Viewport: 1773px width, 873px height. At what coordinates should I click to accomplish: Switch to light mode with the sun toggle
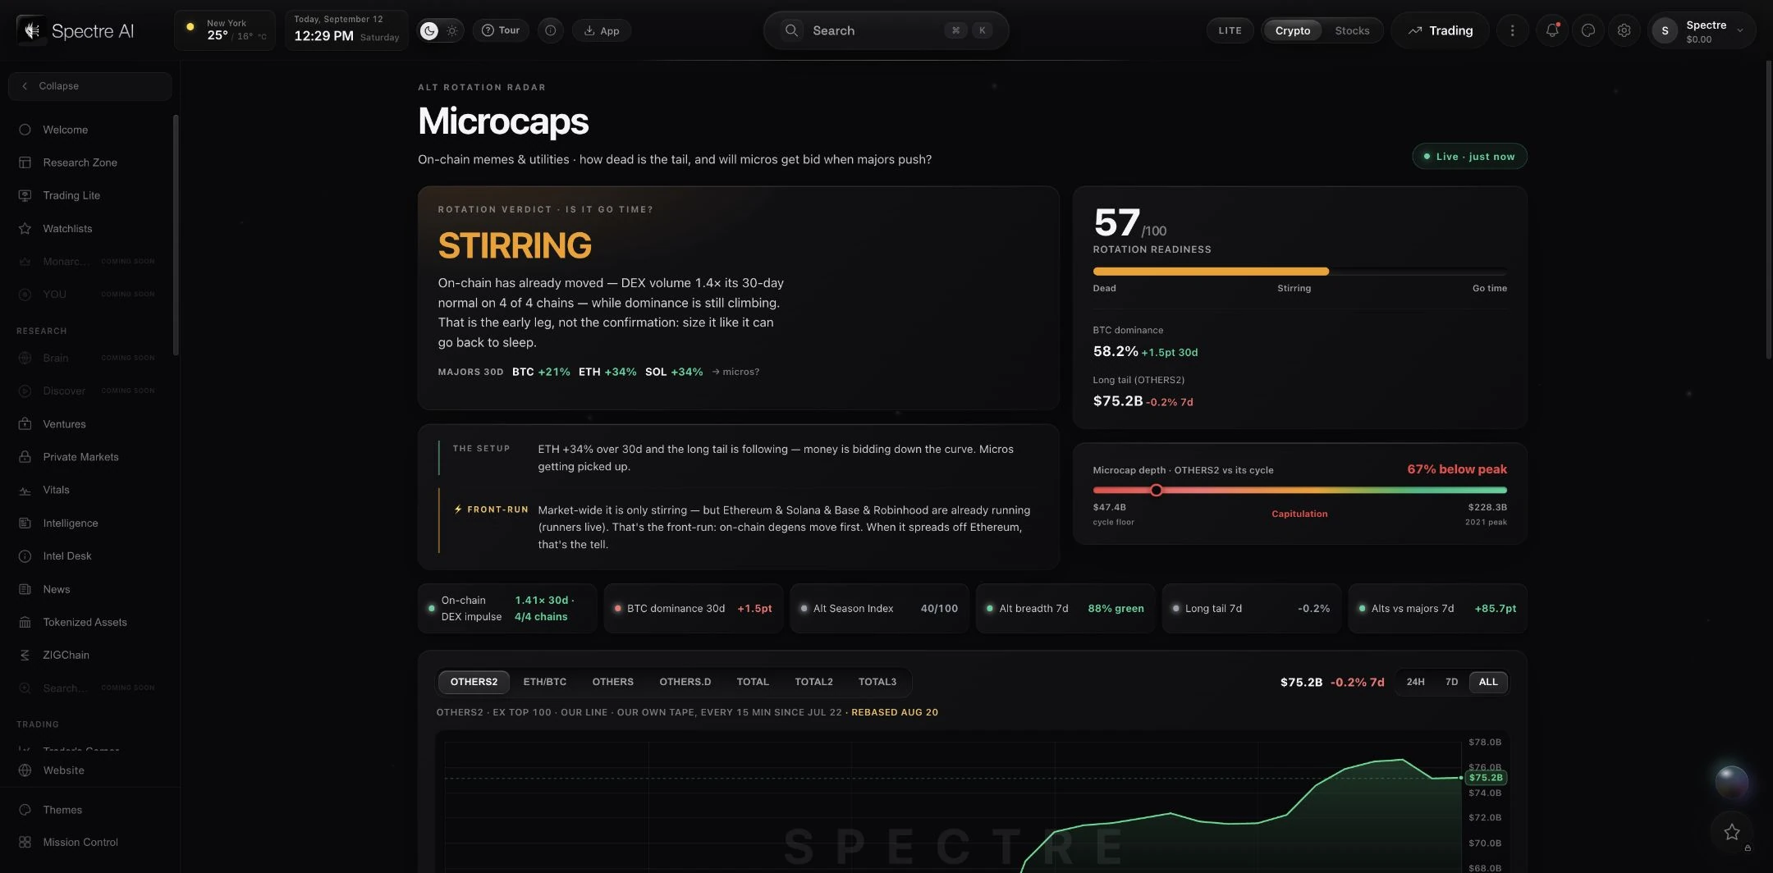pos(452,30)
